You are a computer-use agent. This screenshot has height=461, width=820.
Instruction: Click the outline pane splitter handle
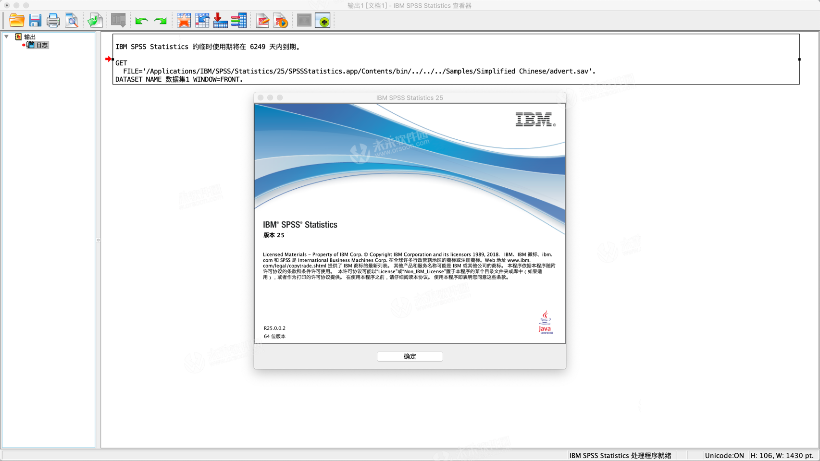(x=98, y=240)
